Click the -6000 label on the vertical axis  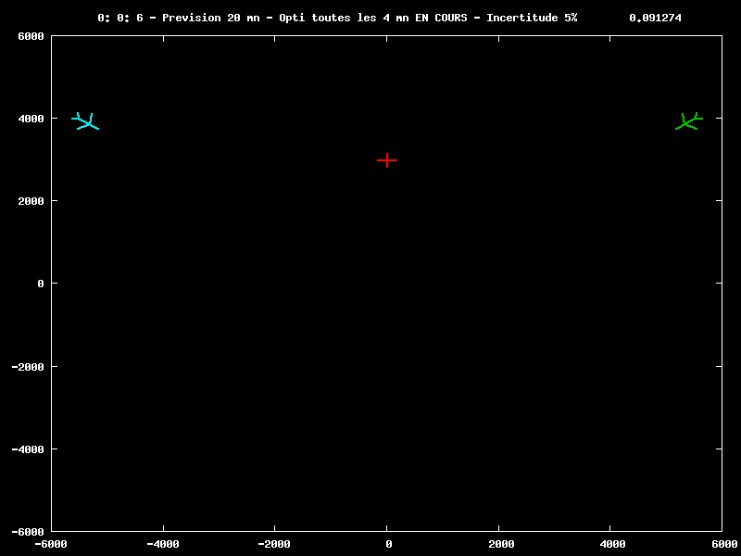(x=26, y=531)
